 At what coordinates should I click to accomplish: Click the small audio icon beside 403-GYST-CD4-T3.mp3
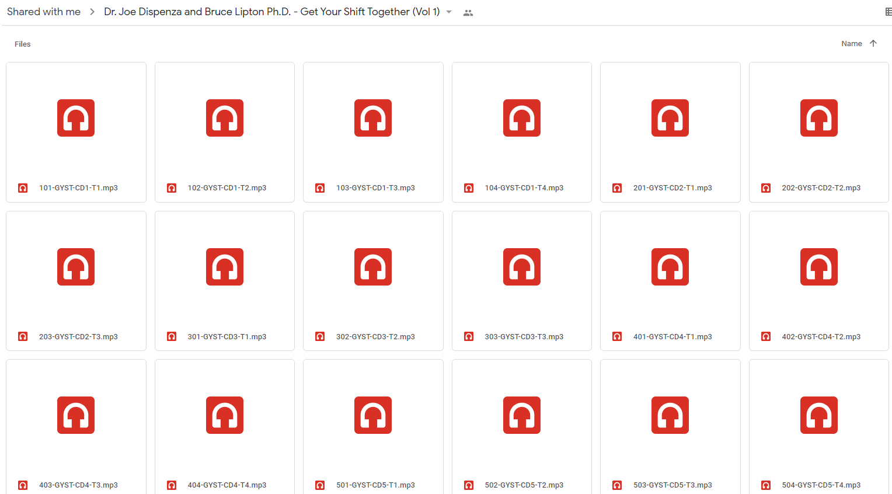point(23,485)
